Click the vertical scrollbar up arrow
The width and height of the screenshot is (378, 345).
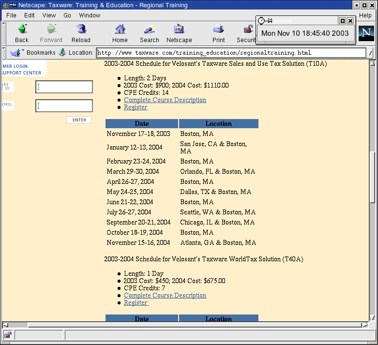coord(372,63)
